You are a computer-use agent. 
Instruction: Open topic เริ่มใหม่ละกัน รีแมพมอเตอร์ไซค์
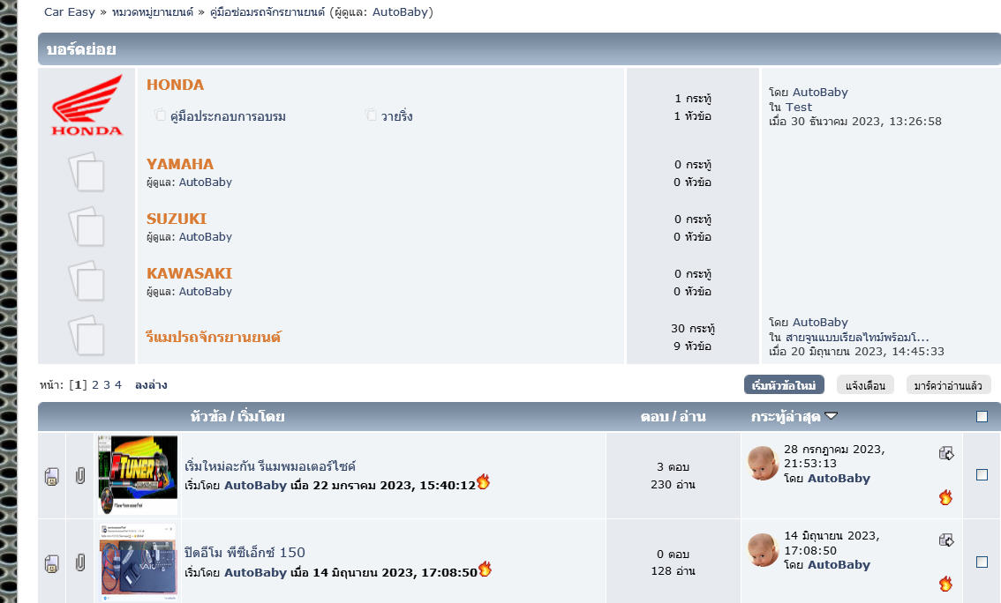[270, 466]
